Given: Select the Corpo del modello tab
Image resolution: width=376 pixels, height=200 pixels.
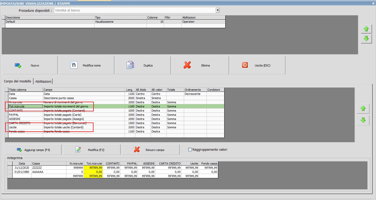Looking at the screenshot, I should [x=17, y=81].
